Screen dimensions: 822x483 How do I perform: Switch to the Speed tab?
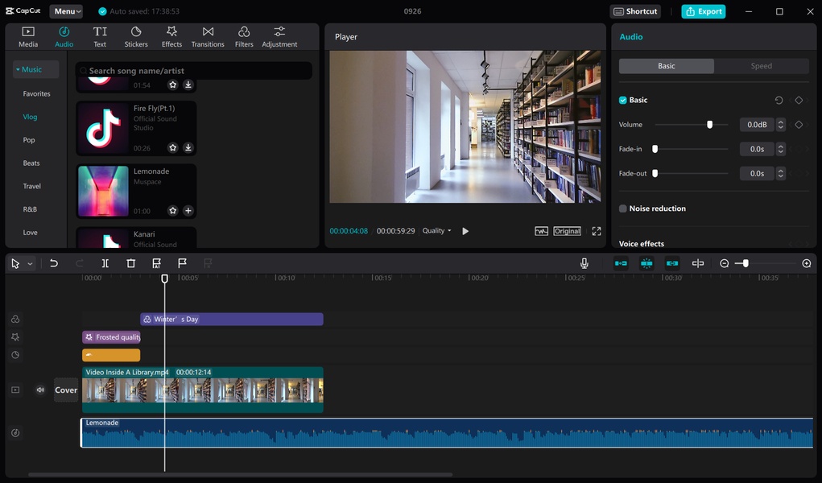click(x=761, y=66)
